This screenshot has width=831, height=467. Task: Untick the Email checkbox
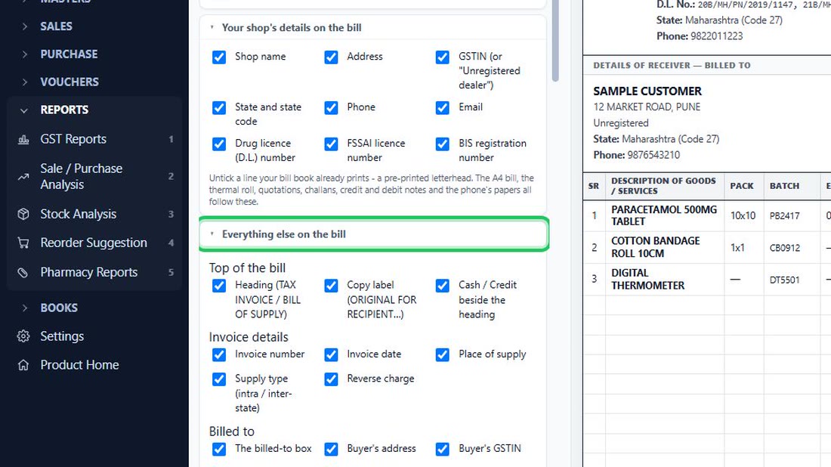(443, 108)
